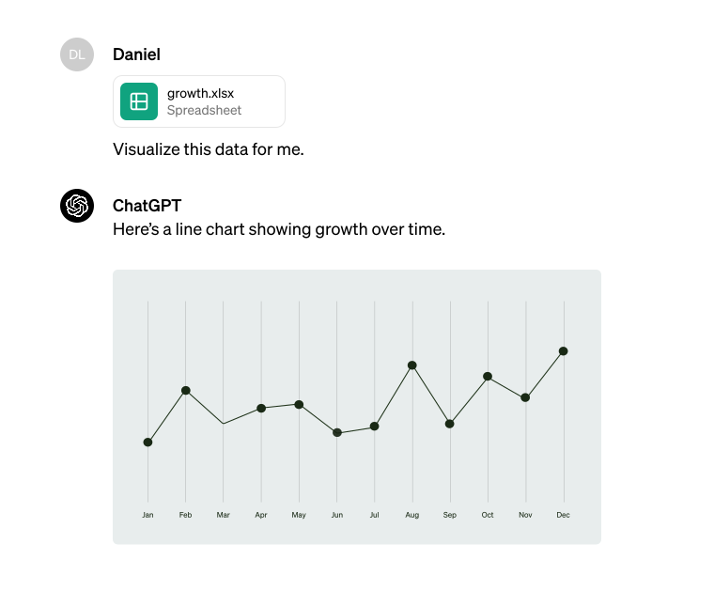Click the May data point
This screenshot has width=714, height=590.
click(299, 404)
